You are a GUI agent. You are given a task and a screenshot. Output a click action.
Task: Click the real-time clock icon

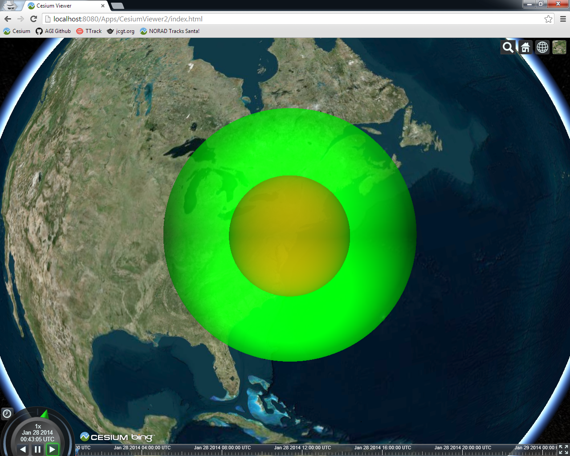coord(7,414)
